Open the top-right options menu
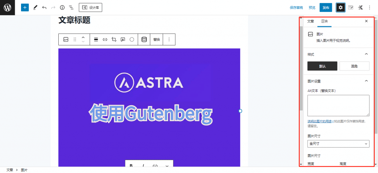 tap(370, 8)
